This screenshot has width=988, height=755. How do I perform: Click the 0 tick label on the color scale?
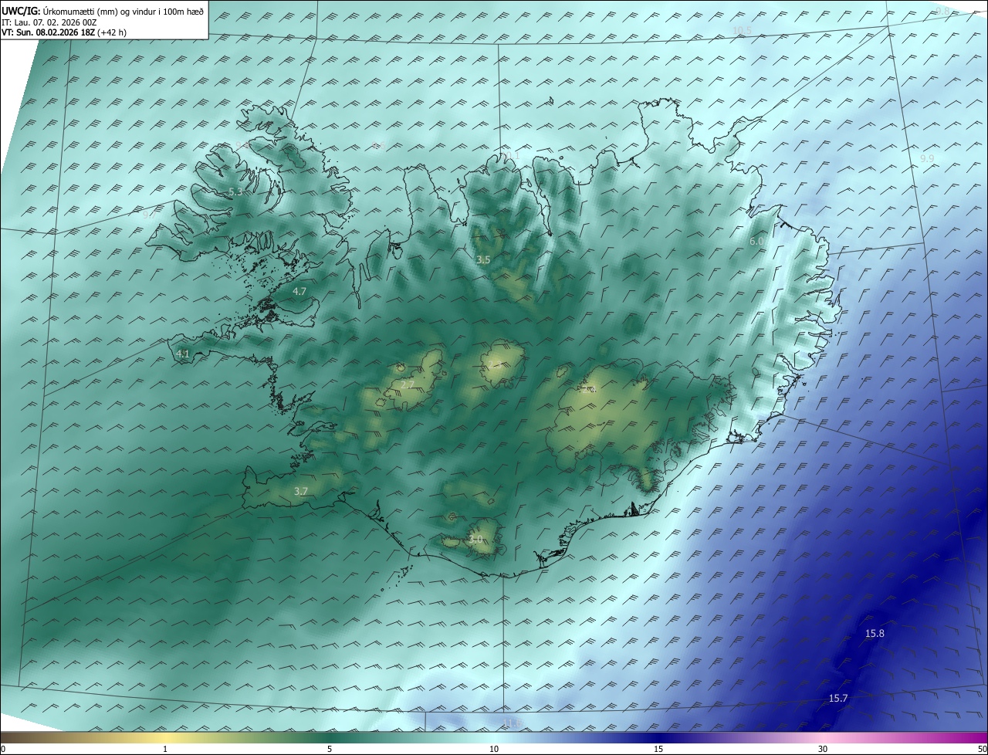point(3,749)
